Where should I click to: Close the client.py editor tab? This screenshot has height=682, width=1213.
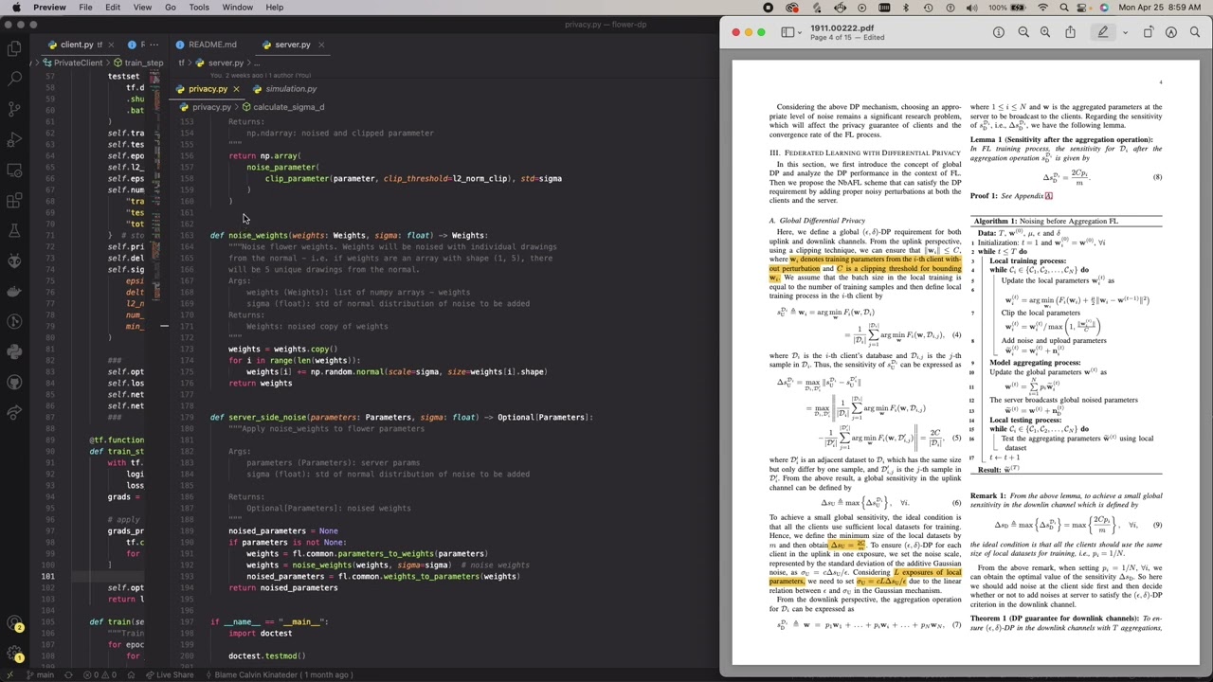point(111,45)
